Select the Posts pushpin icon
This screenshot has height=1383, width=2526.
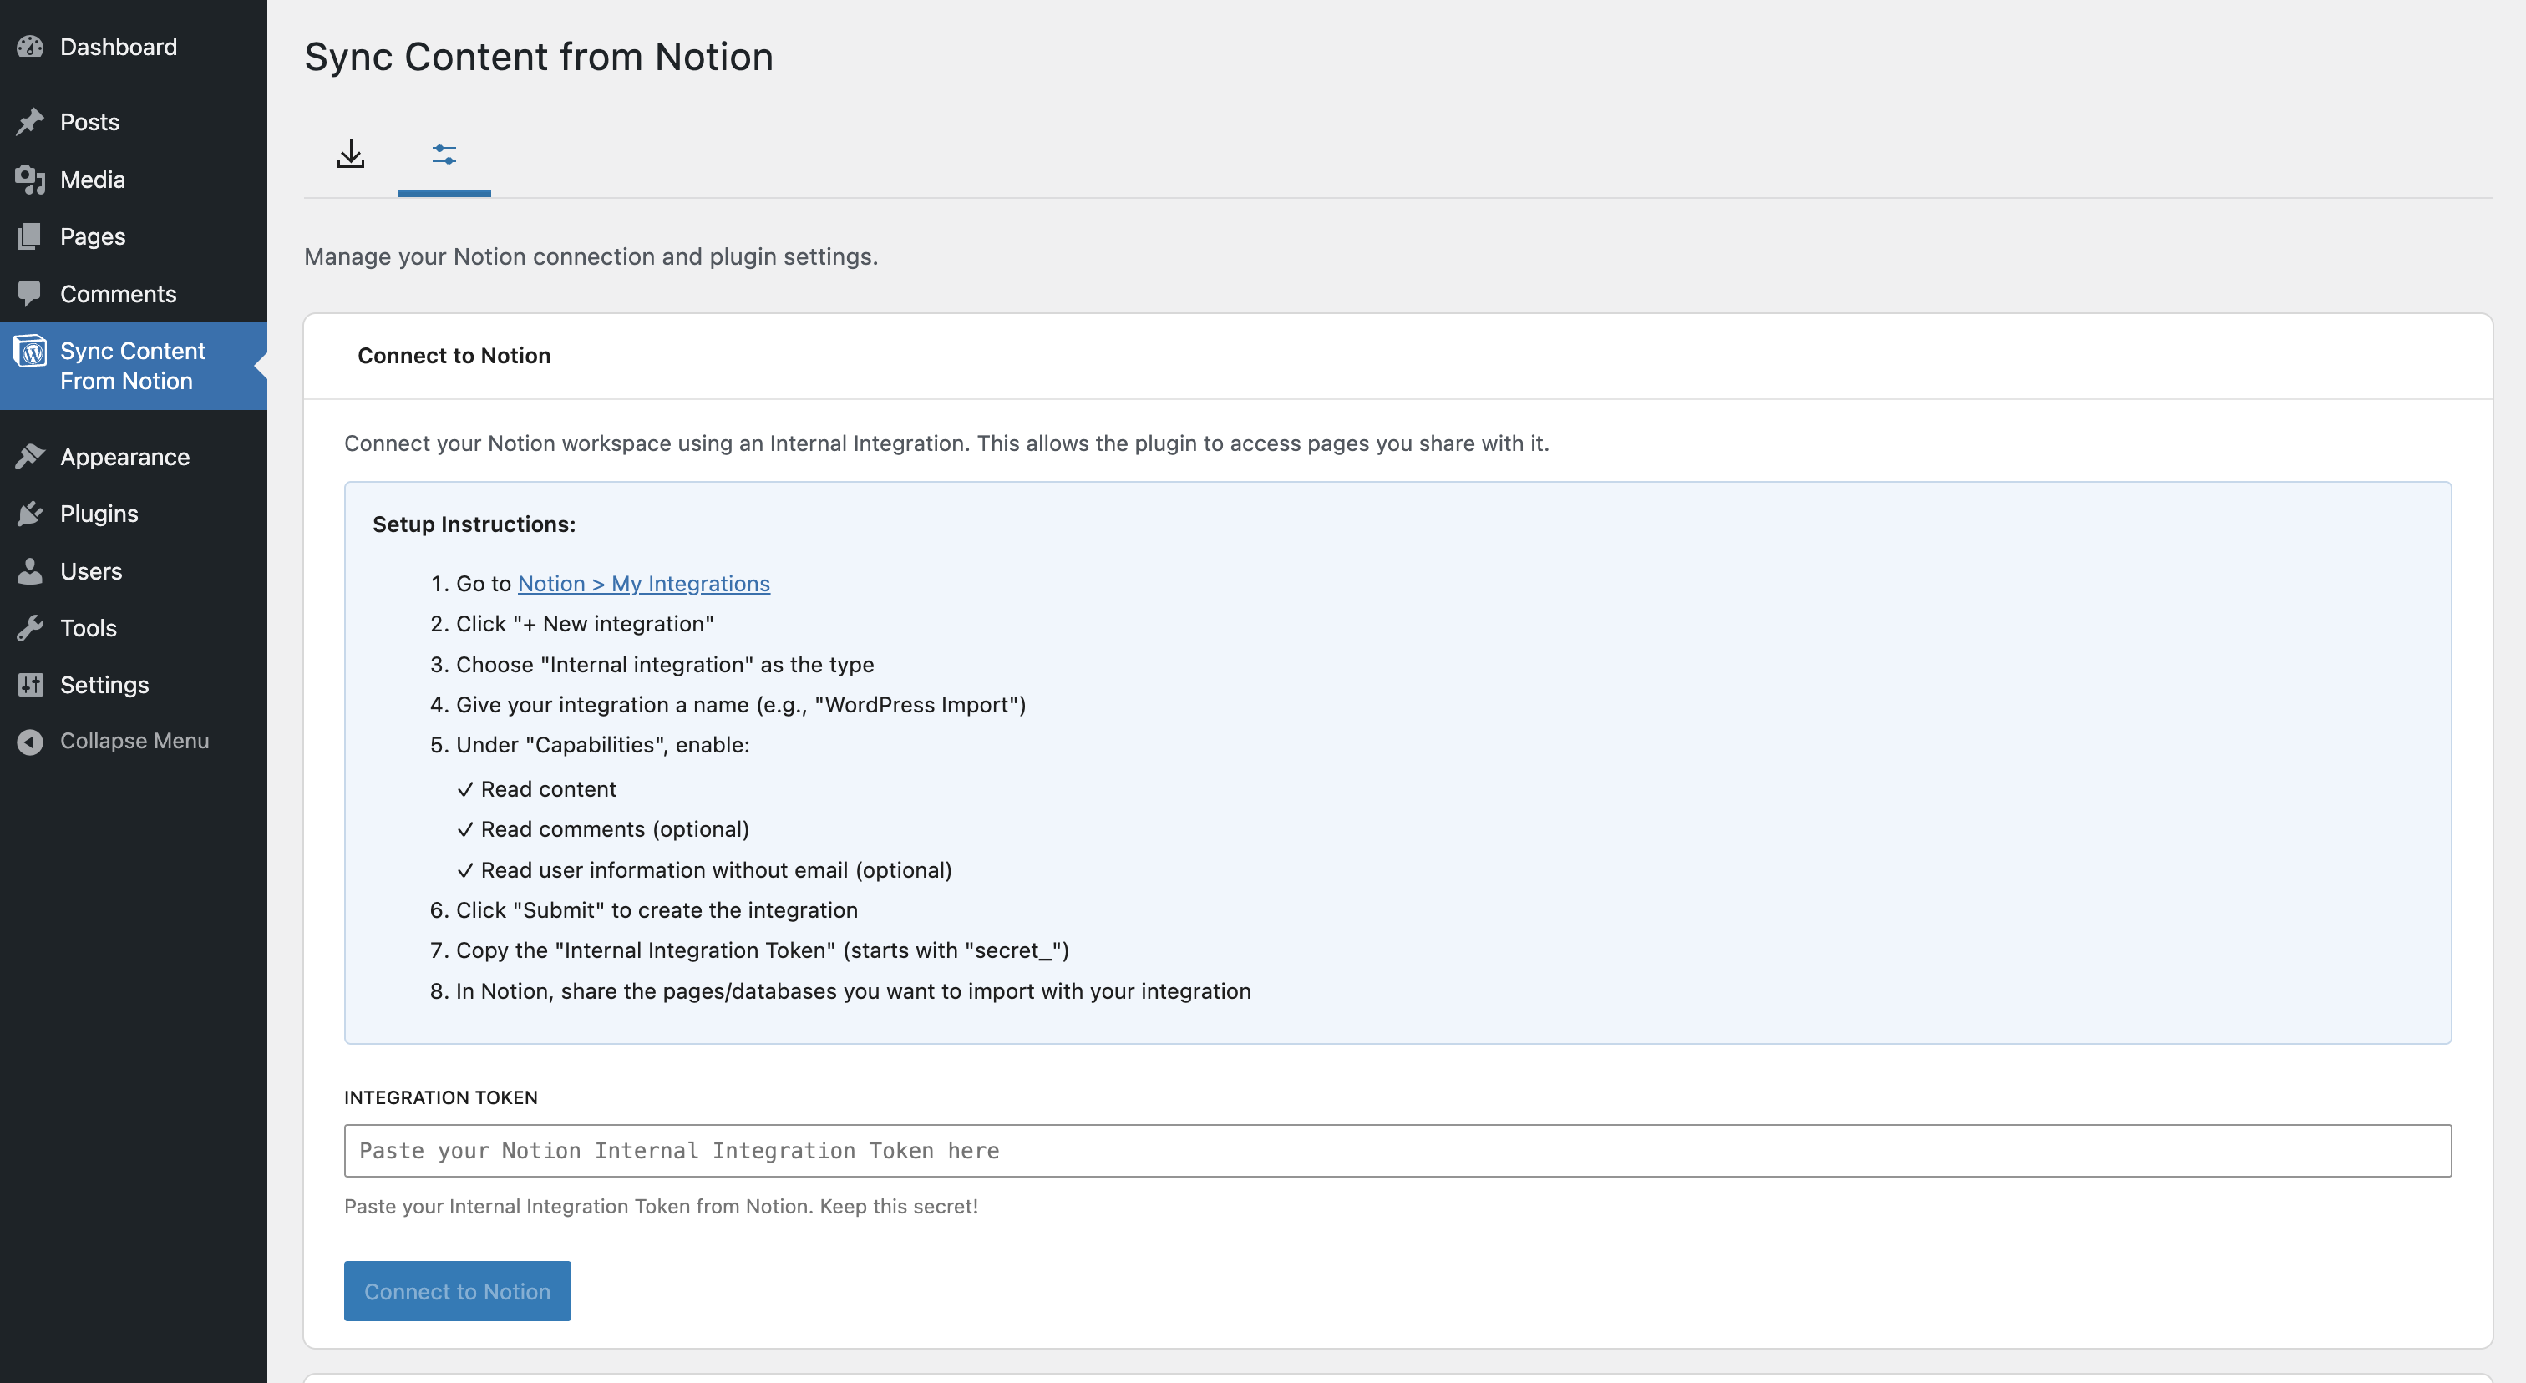(x=30, y=120)
